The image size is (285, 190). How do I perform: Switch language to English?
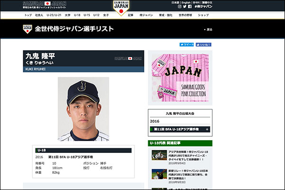(186, 2)
